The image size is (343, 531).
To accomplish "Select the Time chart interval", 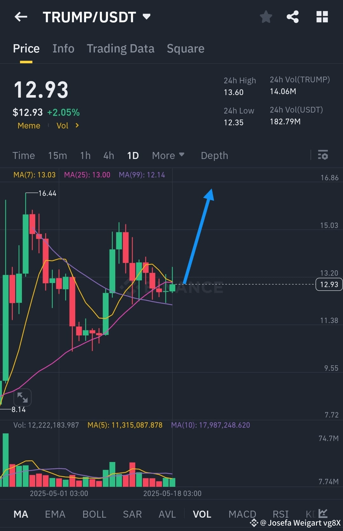I will pos(24,155).
